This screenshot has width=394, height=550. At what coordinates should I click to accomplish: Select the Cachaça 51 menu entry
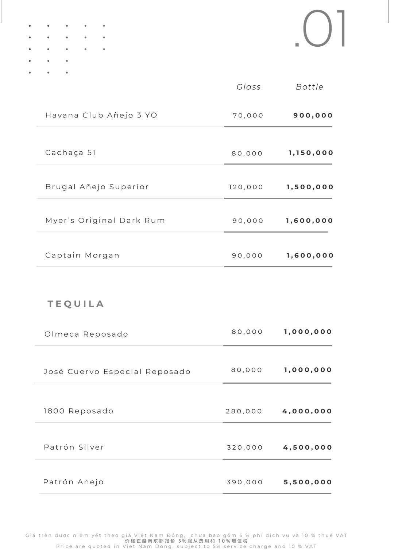point(70,152)
